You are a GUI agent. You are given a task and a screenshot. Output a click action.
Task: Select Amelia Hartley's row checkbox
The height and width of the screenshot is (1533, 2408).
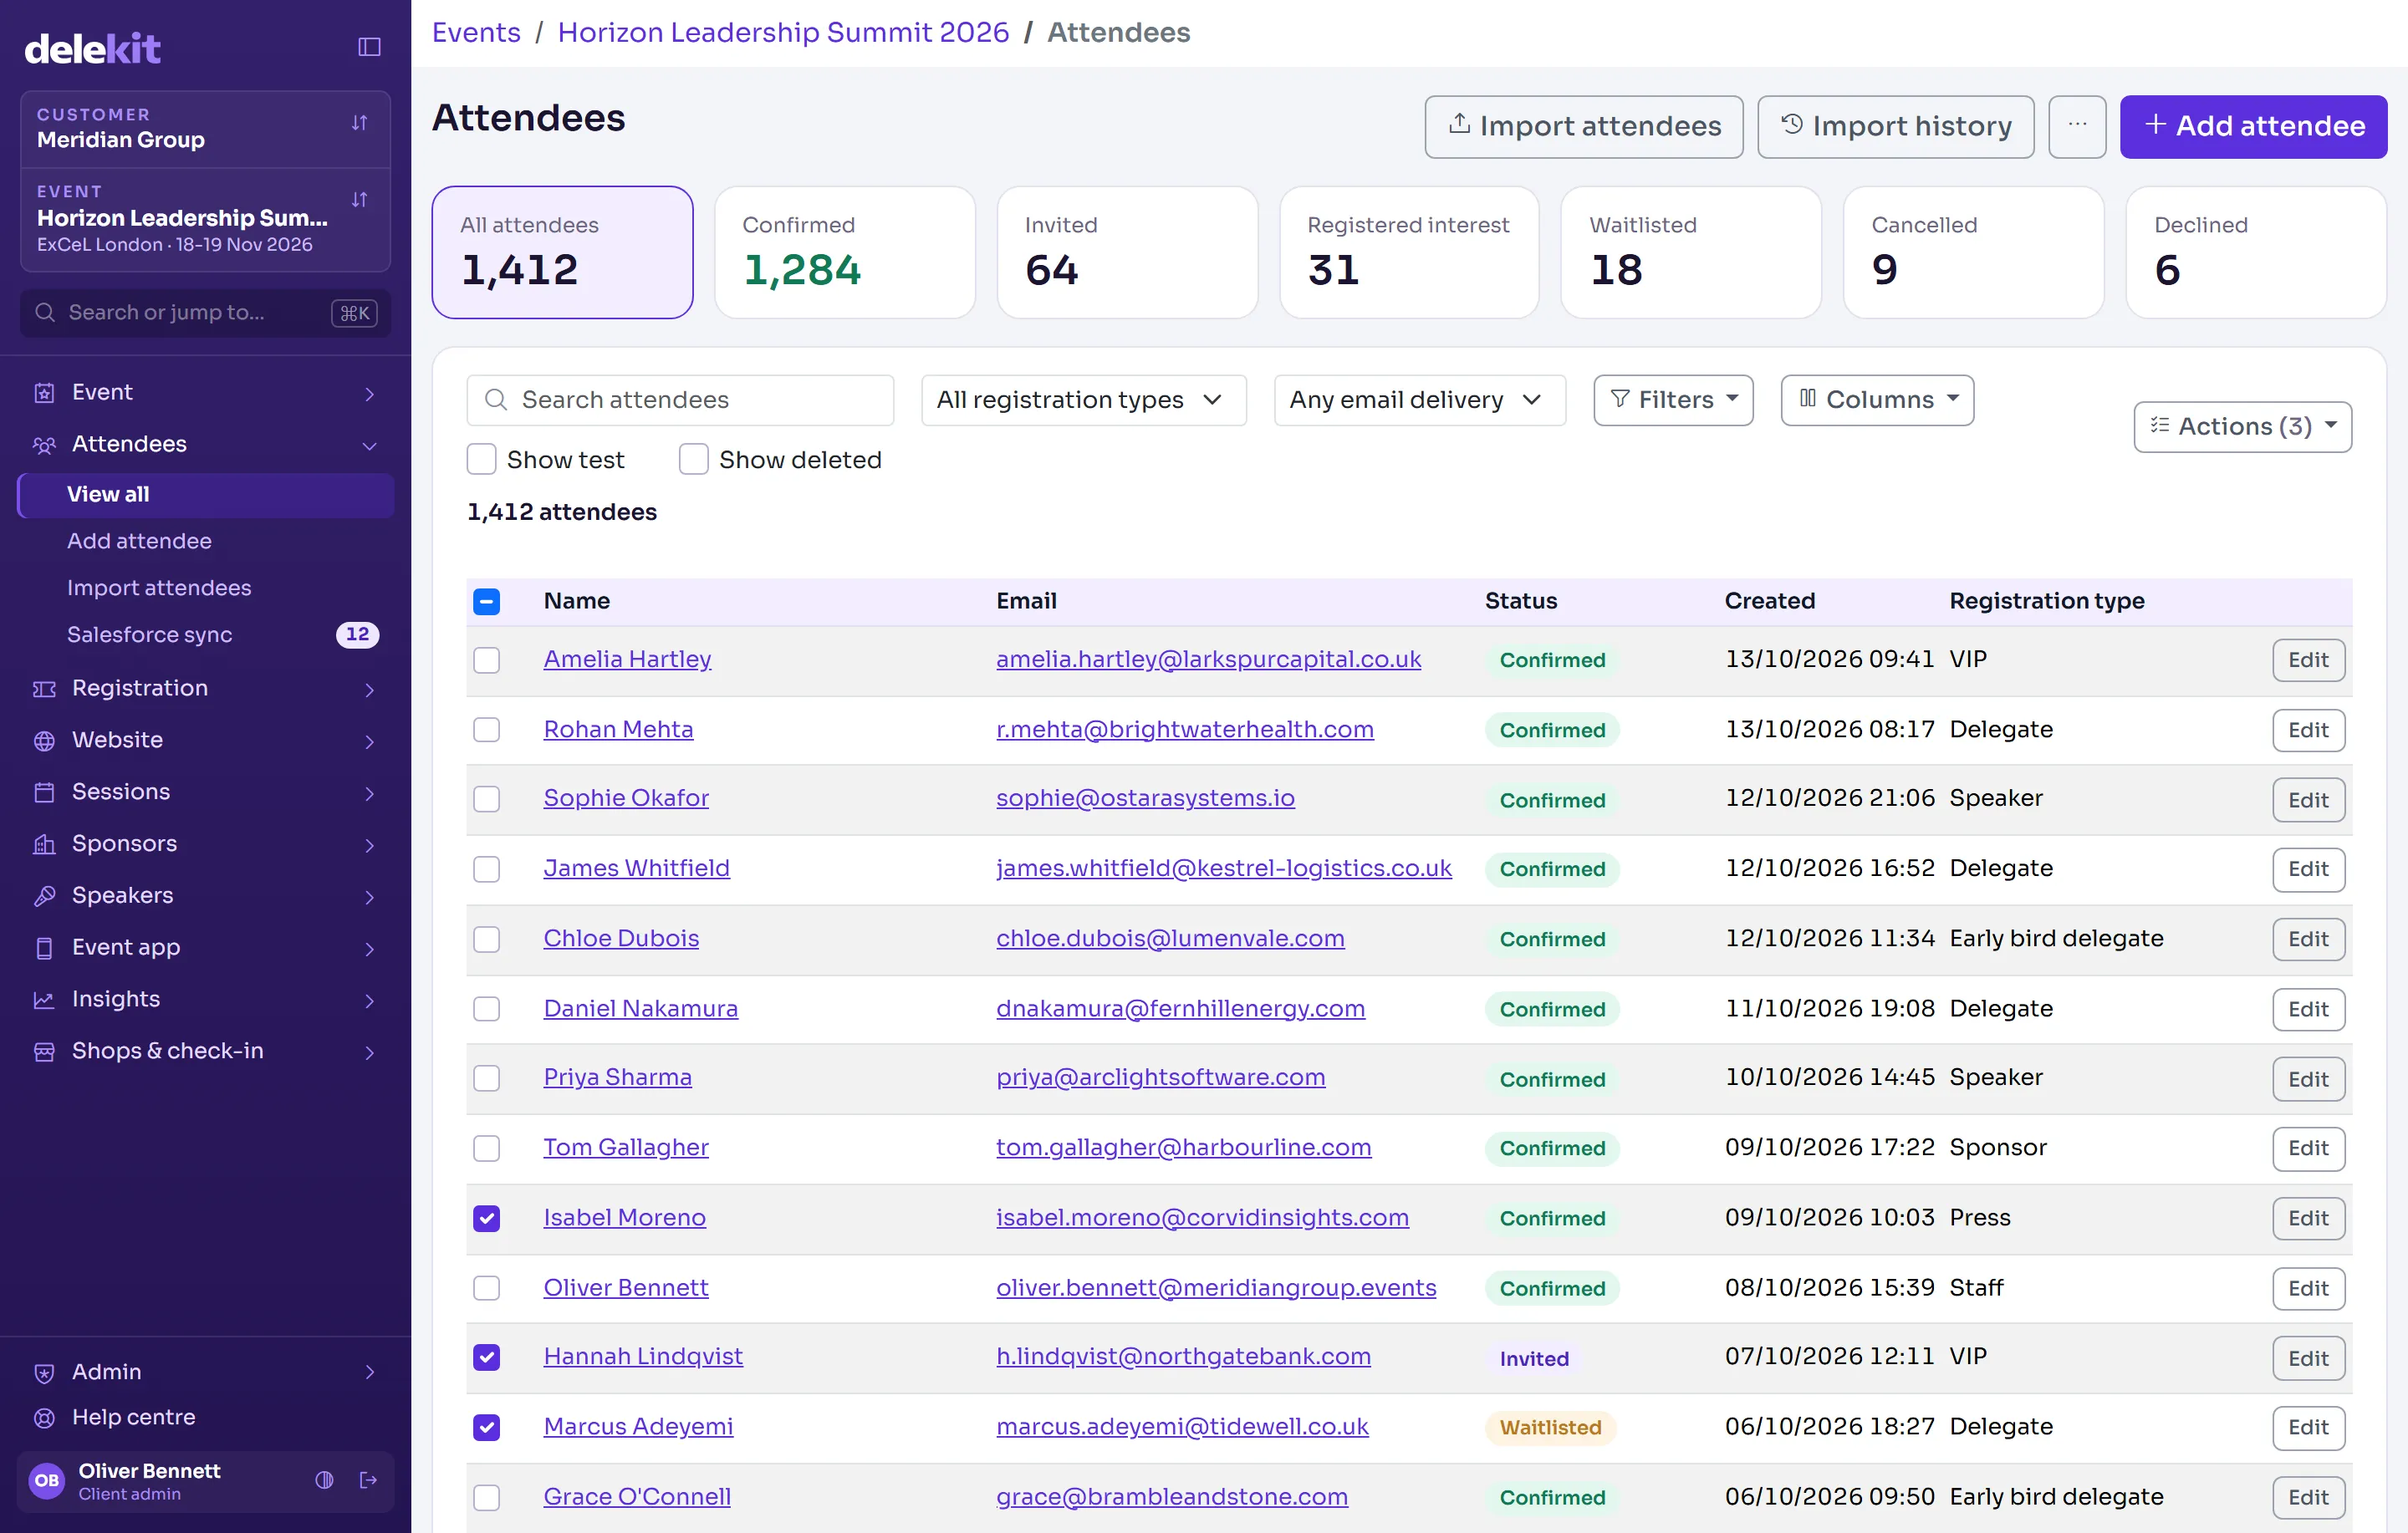[x=487, y=660]
